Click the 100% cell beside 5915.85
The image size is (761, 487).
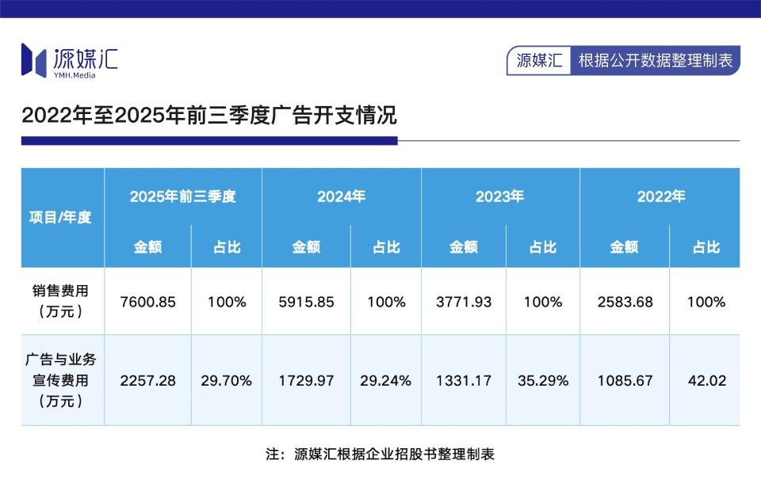[x=386, y=302]
